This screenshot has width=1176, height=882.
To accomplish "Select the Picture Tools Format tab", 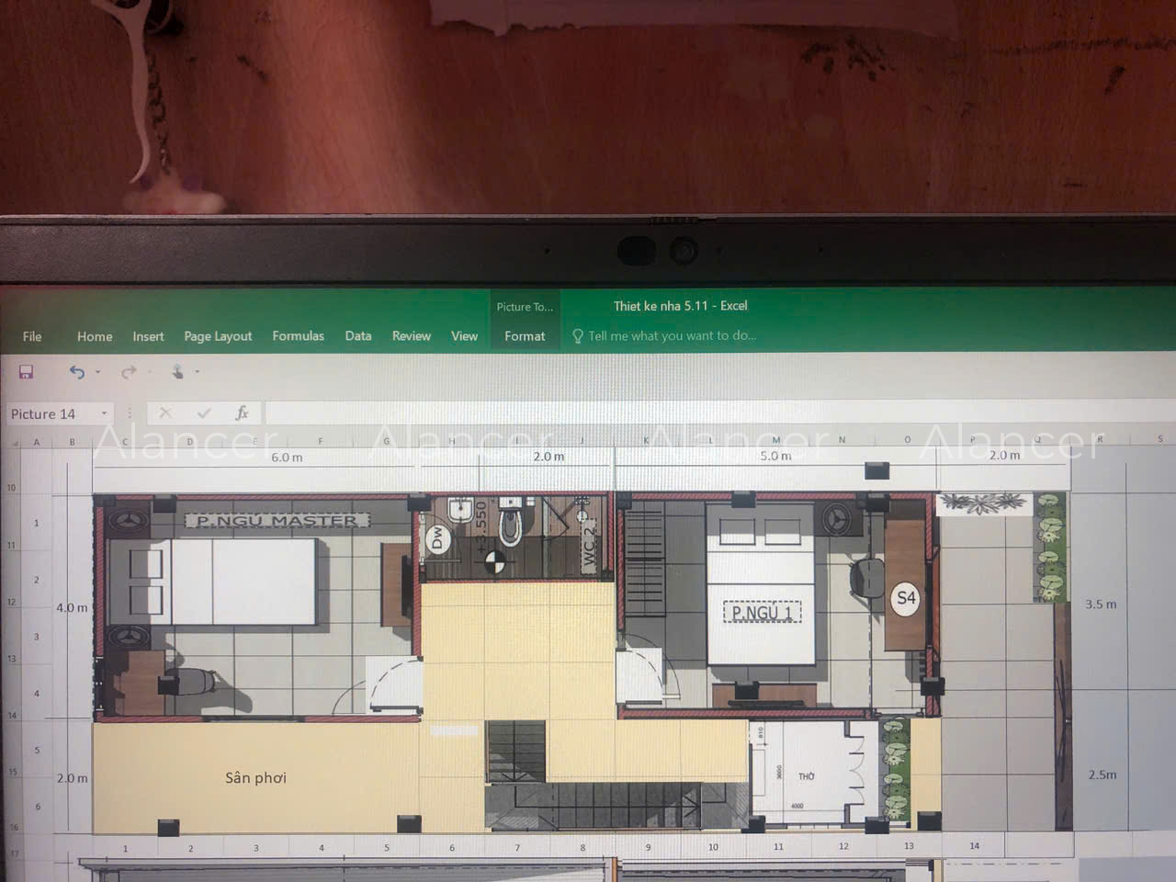I will pyautogui.click(x=525, y=336).
